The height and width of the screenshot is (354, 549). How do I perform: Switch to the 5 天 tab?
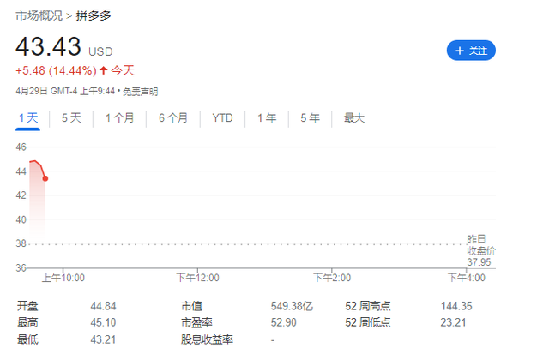tap(71, 118)
